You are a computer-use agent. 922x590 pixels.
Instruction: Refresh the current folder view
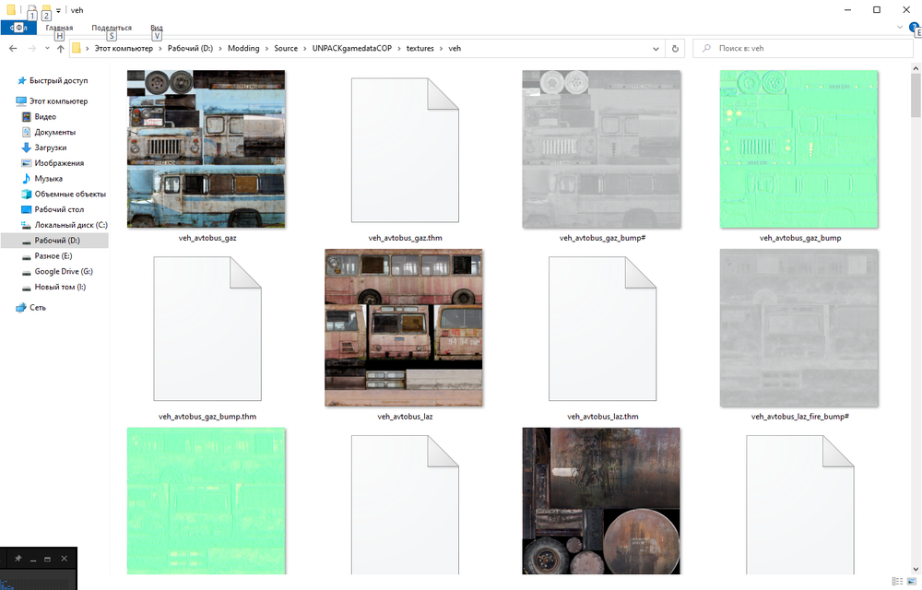[x=676, y=48]
